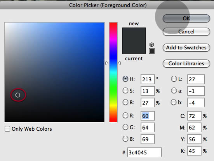Select the L lightness radio button
This screenshot has width=214, height=161.
(174, 79)
